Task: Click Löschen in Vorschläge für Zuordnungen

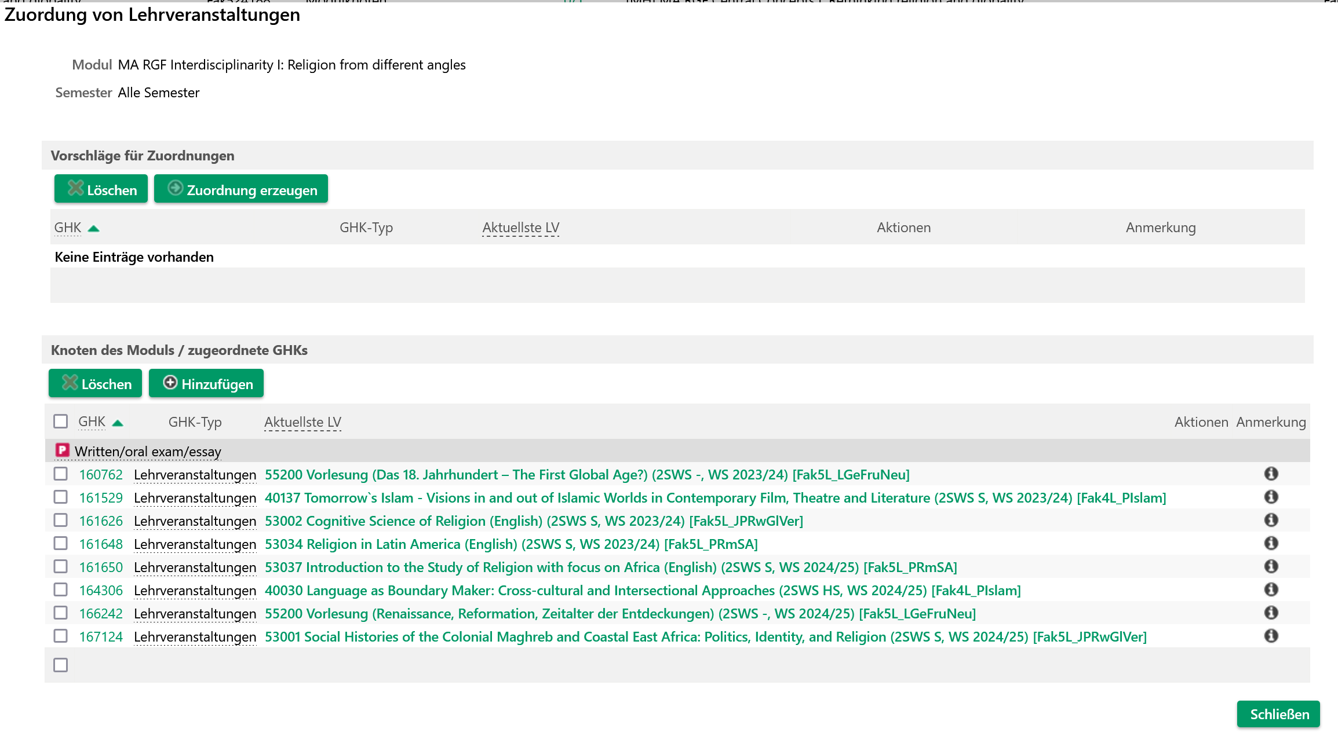Action: point(101,189)
